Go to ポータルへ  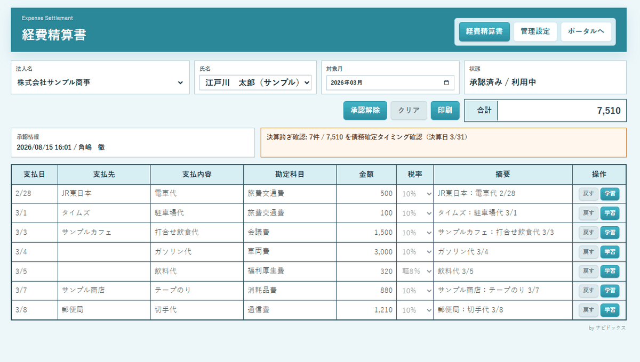[586, 31]
